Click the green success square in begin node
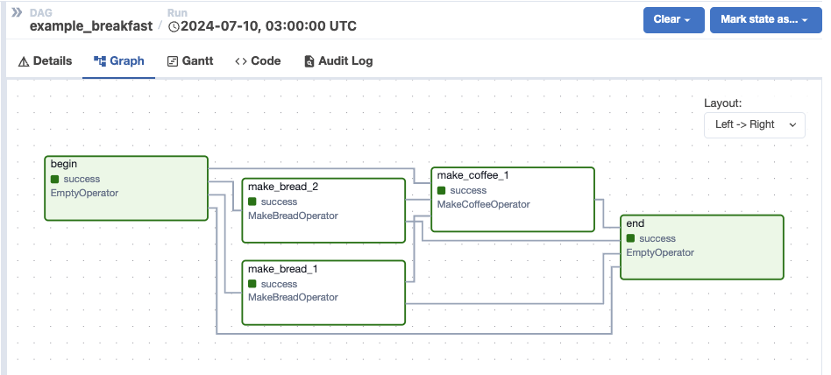Viewport: 831px width, 375px height. click(x=55, y=179)
